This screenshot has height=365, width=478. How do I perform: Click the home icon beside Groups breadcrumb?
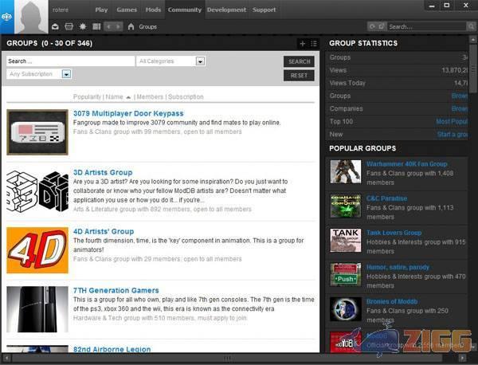click(x=131, y=26)
